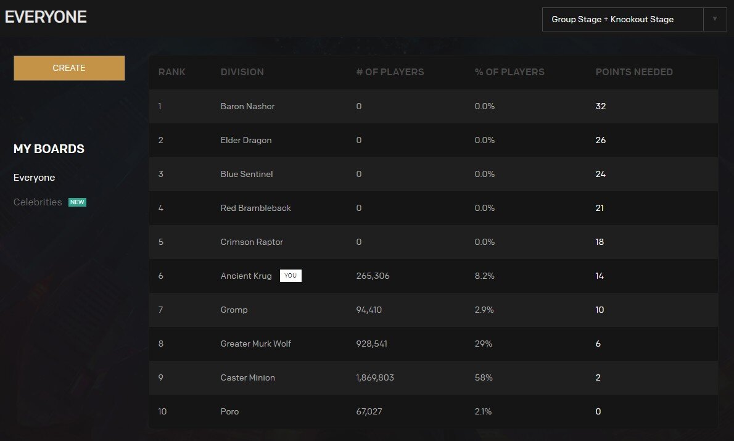The width and height of the screenshot is (734, 441).
Task: Select the Greater Murk Wolf division
Action: [255, 344]
